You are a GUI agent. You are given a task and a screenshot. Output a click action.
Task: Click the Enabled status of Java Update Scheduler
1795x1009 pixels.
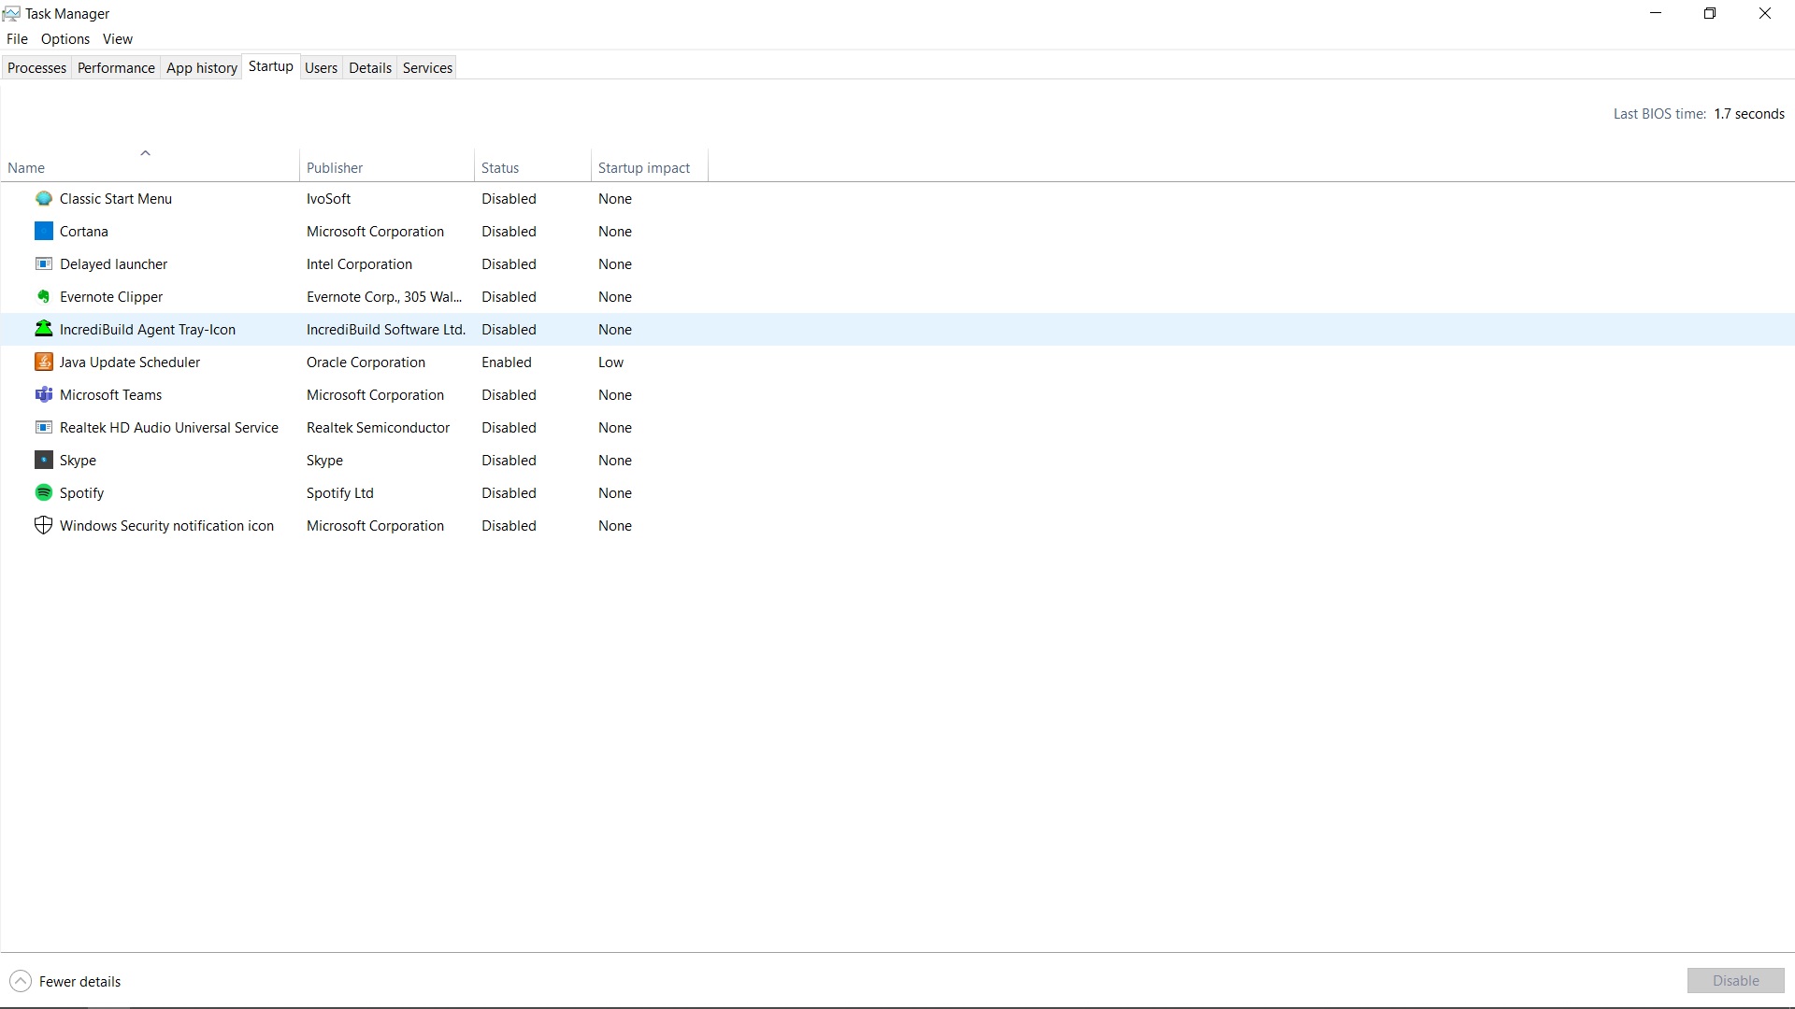coord(507,362)
